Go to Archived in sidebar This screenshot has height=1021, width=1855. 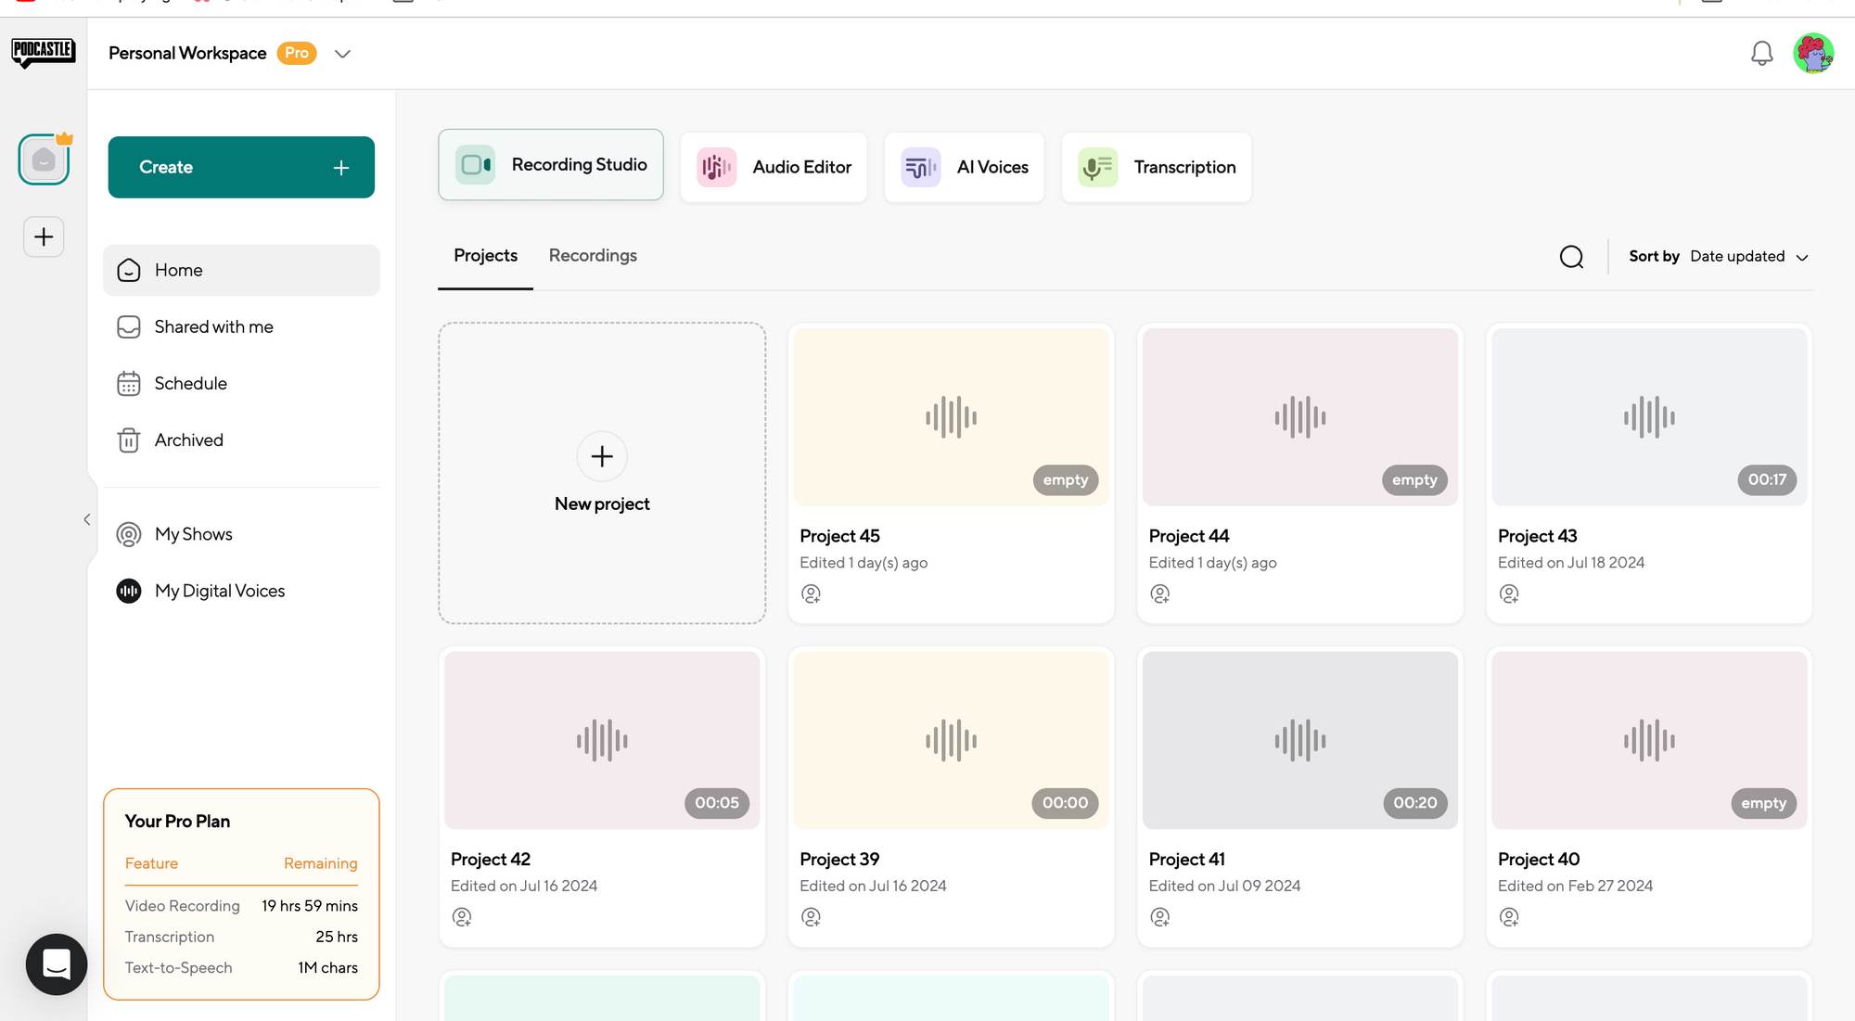[x=188, y=440]
